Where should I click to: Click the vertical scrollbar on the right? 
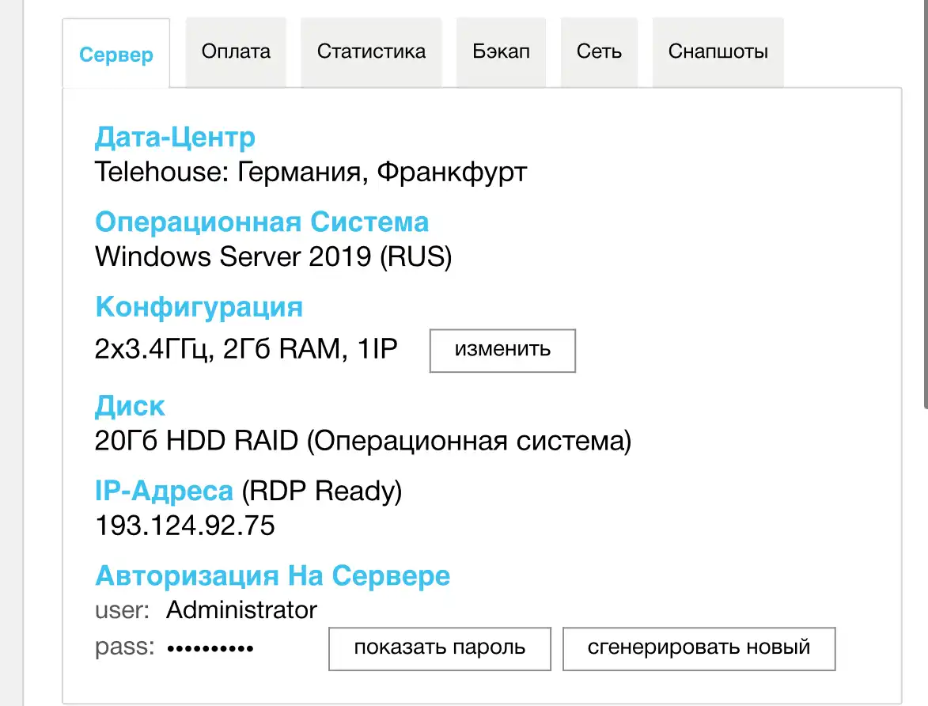click(x=926, y=204)
